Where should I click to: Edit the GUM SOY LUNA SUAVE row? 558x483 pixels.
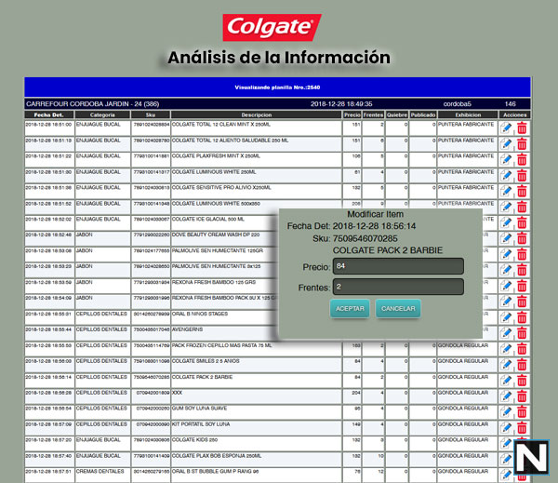point(506,412)
